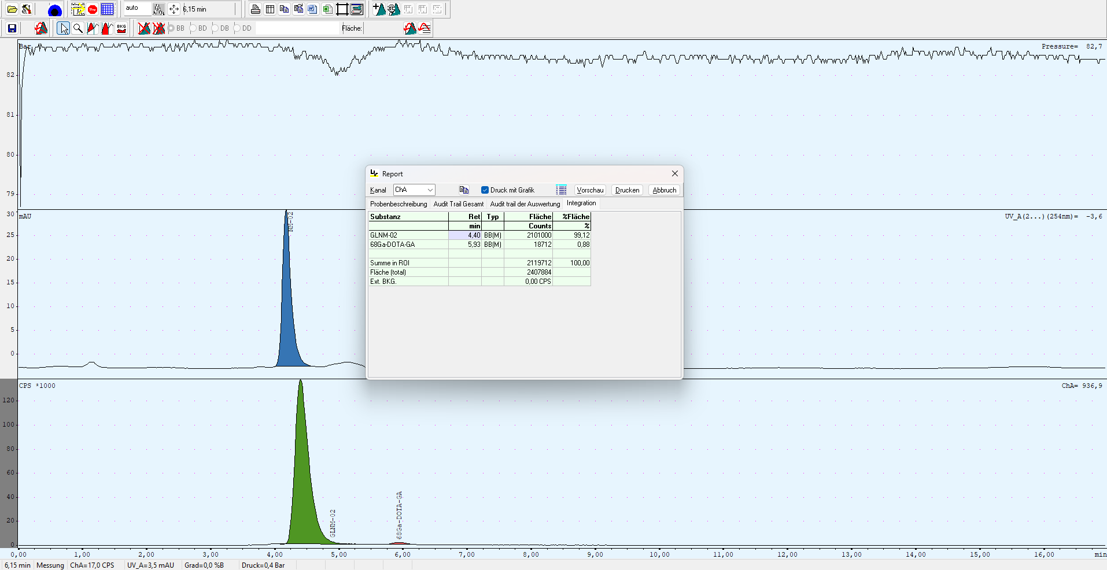The height and width of the screenshot is (570, 1107).
Task: Open the Kanal ChA dropdown
Action: pos(414,190)
